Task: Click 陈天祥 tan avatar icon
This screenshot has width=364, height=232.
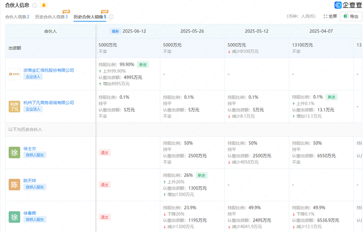Action: pyautogui.click(x=14, y=184)
